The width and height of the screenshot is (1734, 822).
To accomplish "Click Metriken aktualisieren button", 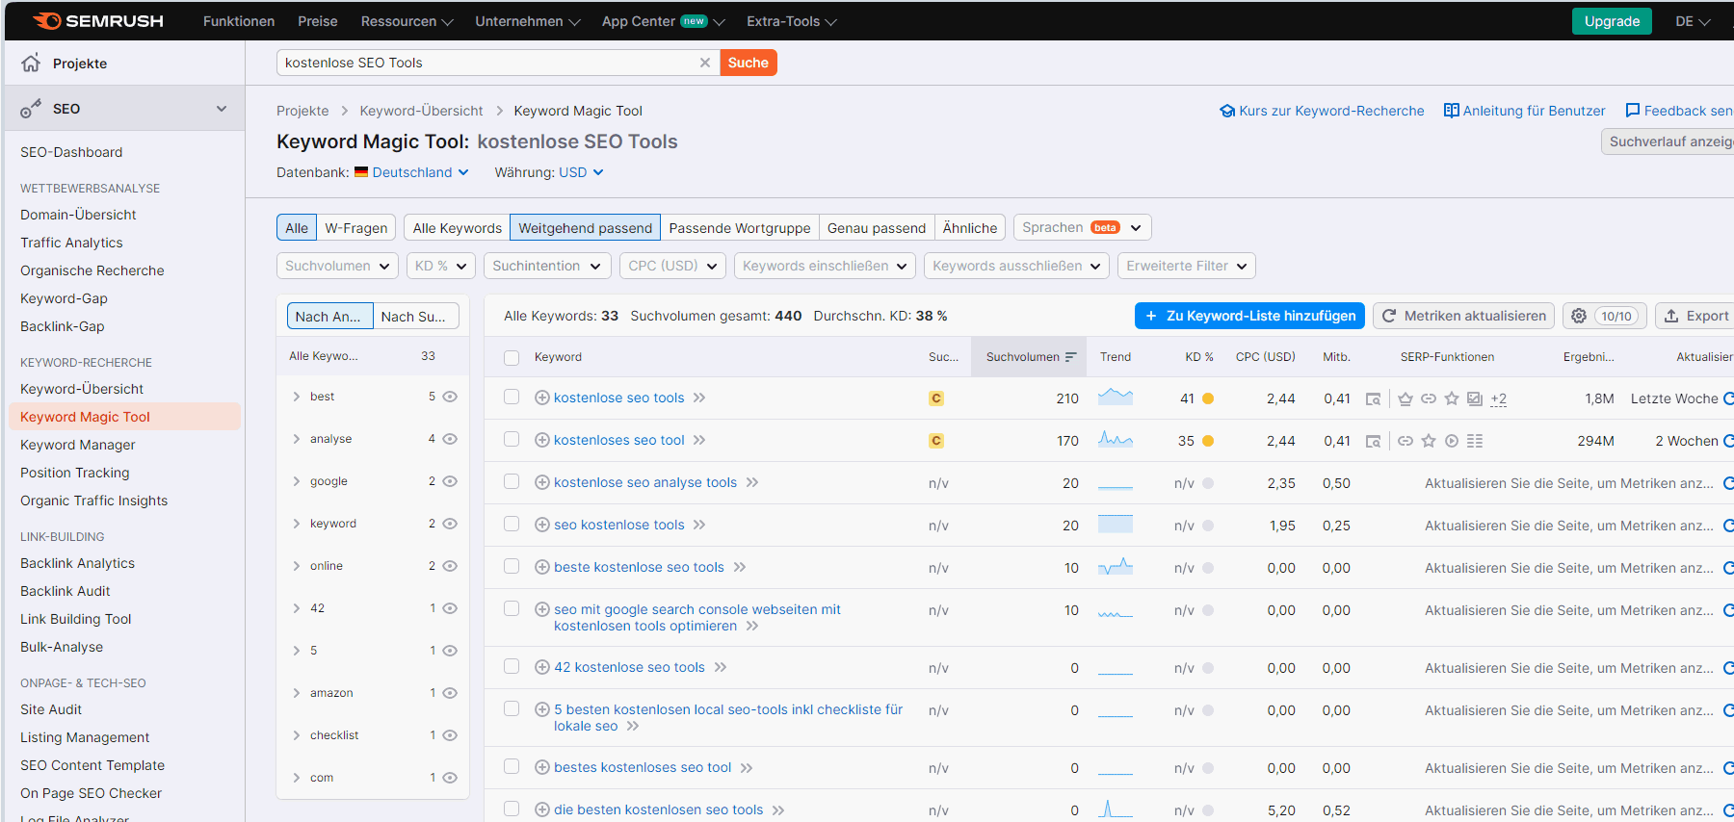I will click(x=1463, y=316).
